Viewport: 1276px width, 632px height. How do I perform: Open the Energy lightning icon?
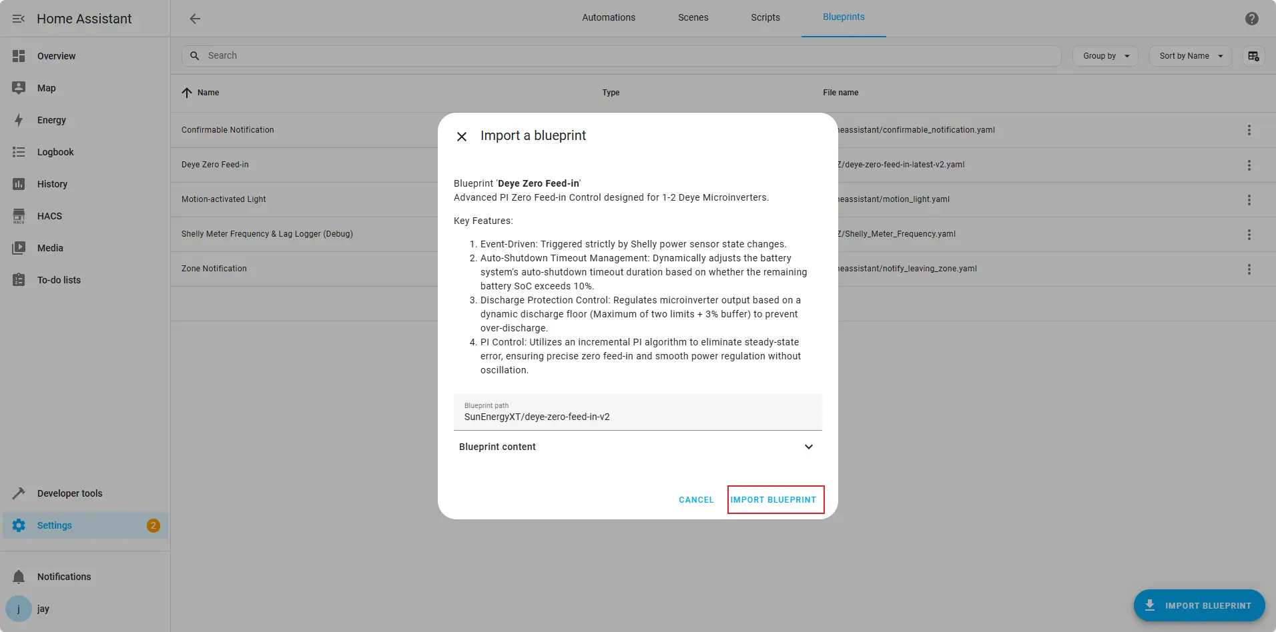click(19, 120)
